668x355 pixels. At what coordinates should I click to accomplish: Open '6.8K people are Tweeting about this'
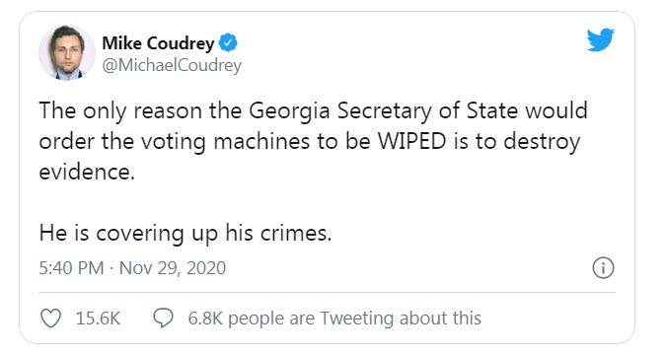(334, 319)
